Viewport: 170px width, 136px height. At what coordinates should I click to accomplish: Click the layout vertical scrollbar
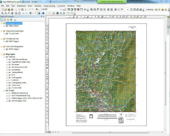165,73
